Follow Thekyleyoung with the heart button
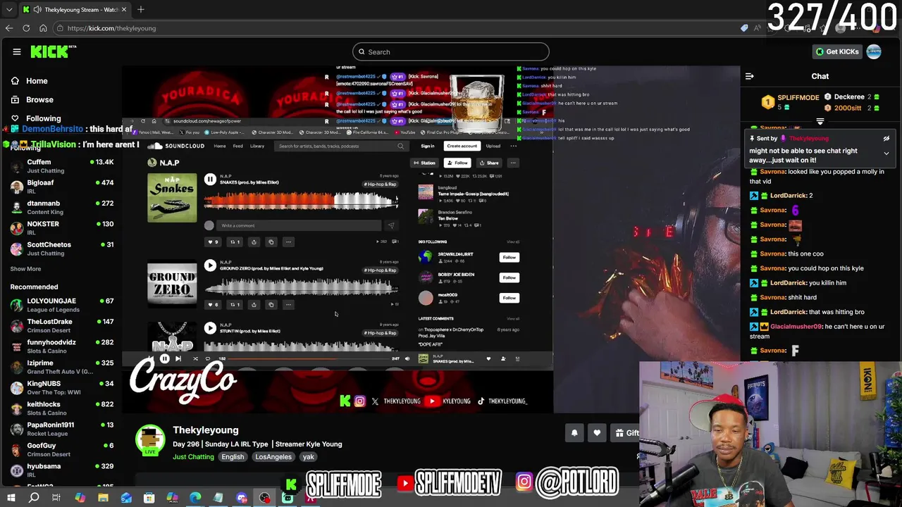902x507 pixels. 597,433
